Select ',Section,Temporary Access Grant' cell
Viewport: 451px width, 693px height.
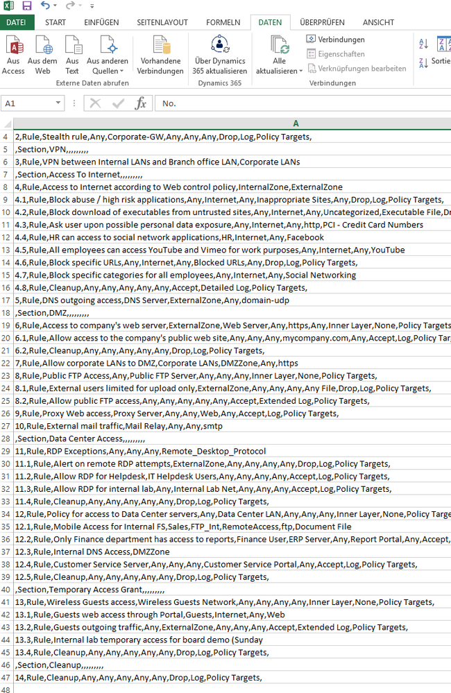pos(232,590)
